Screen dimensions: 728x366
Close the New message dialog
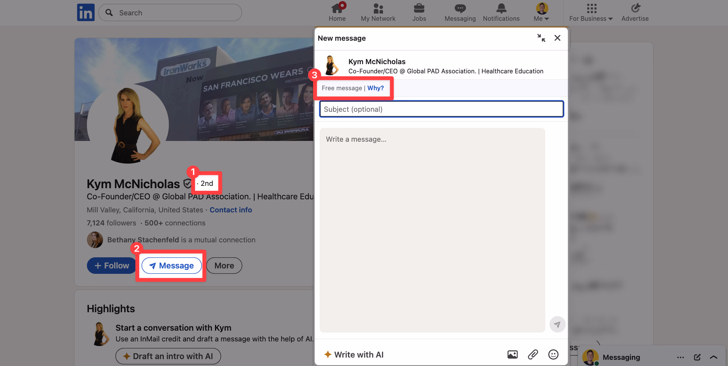coord(557,38)
